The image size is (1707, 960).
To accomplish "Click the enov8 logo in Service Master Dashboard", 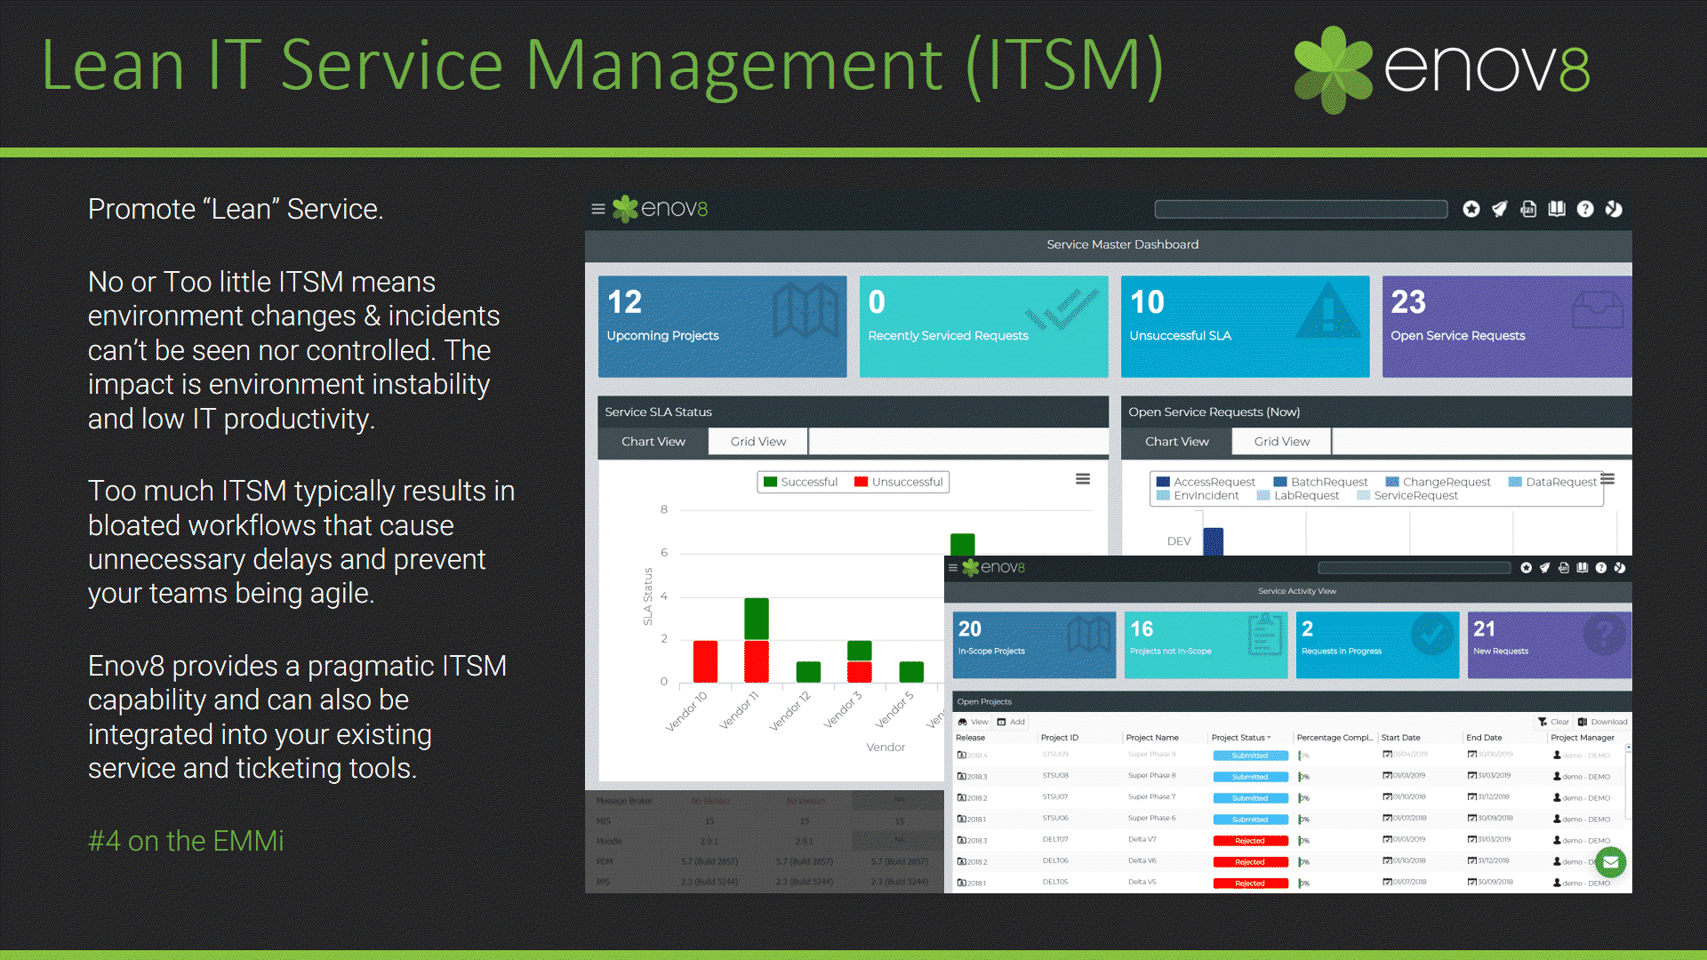I will pyautogui.click(x=661, y=209).
